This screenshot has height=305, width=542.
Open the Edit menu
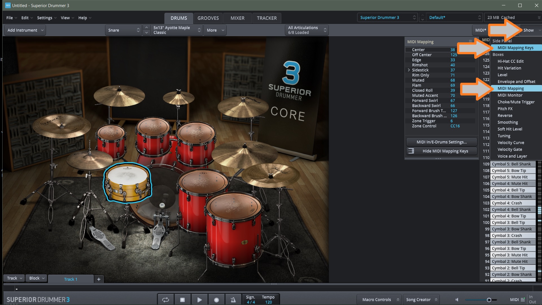click(27, 18)
